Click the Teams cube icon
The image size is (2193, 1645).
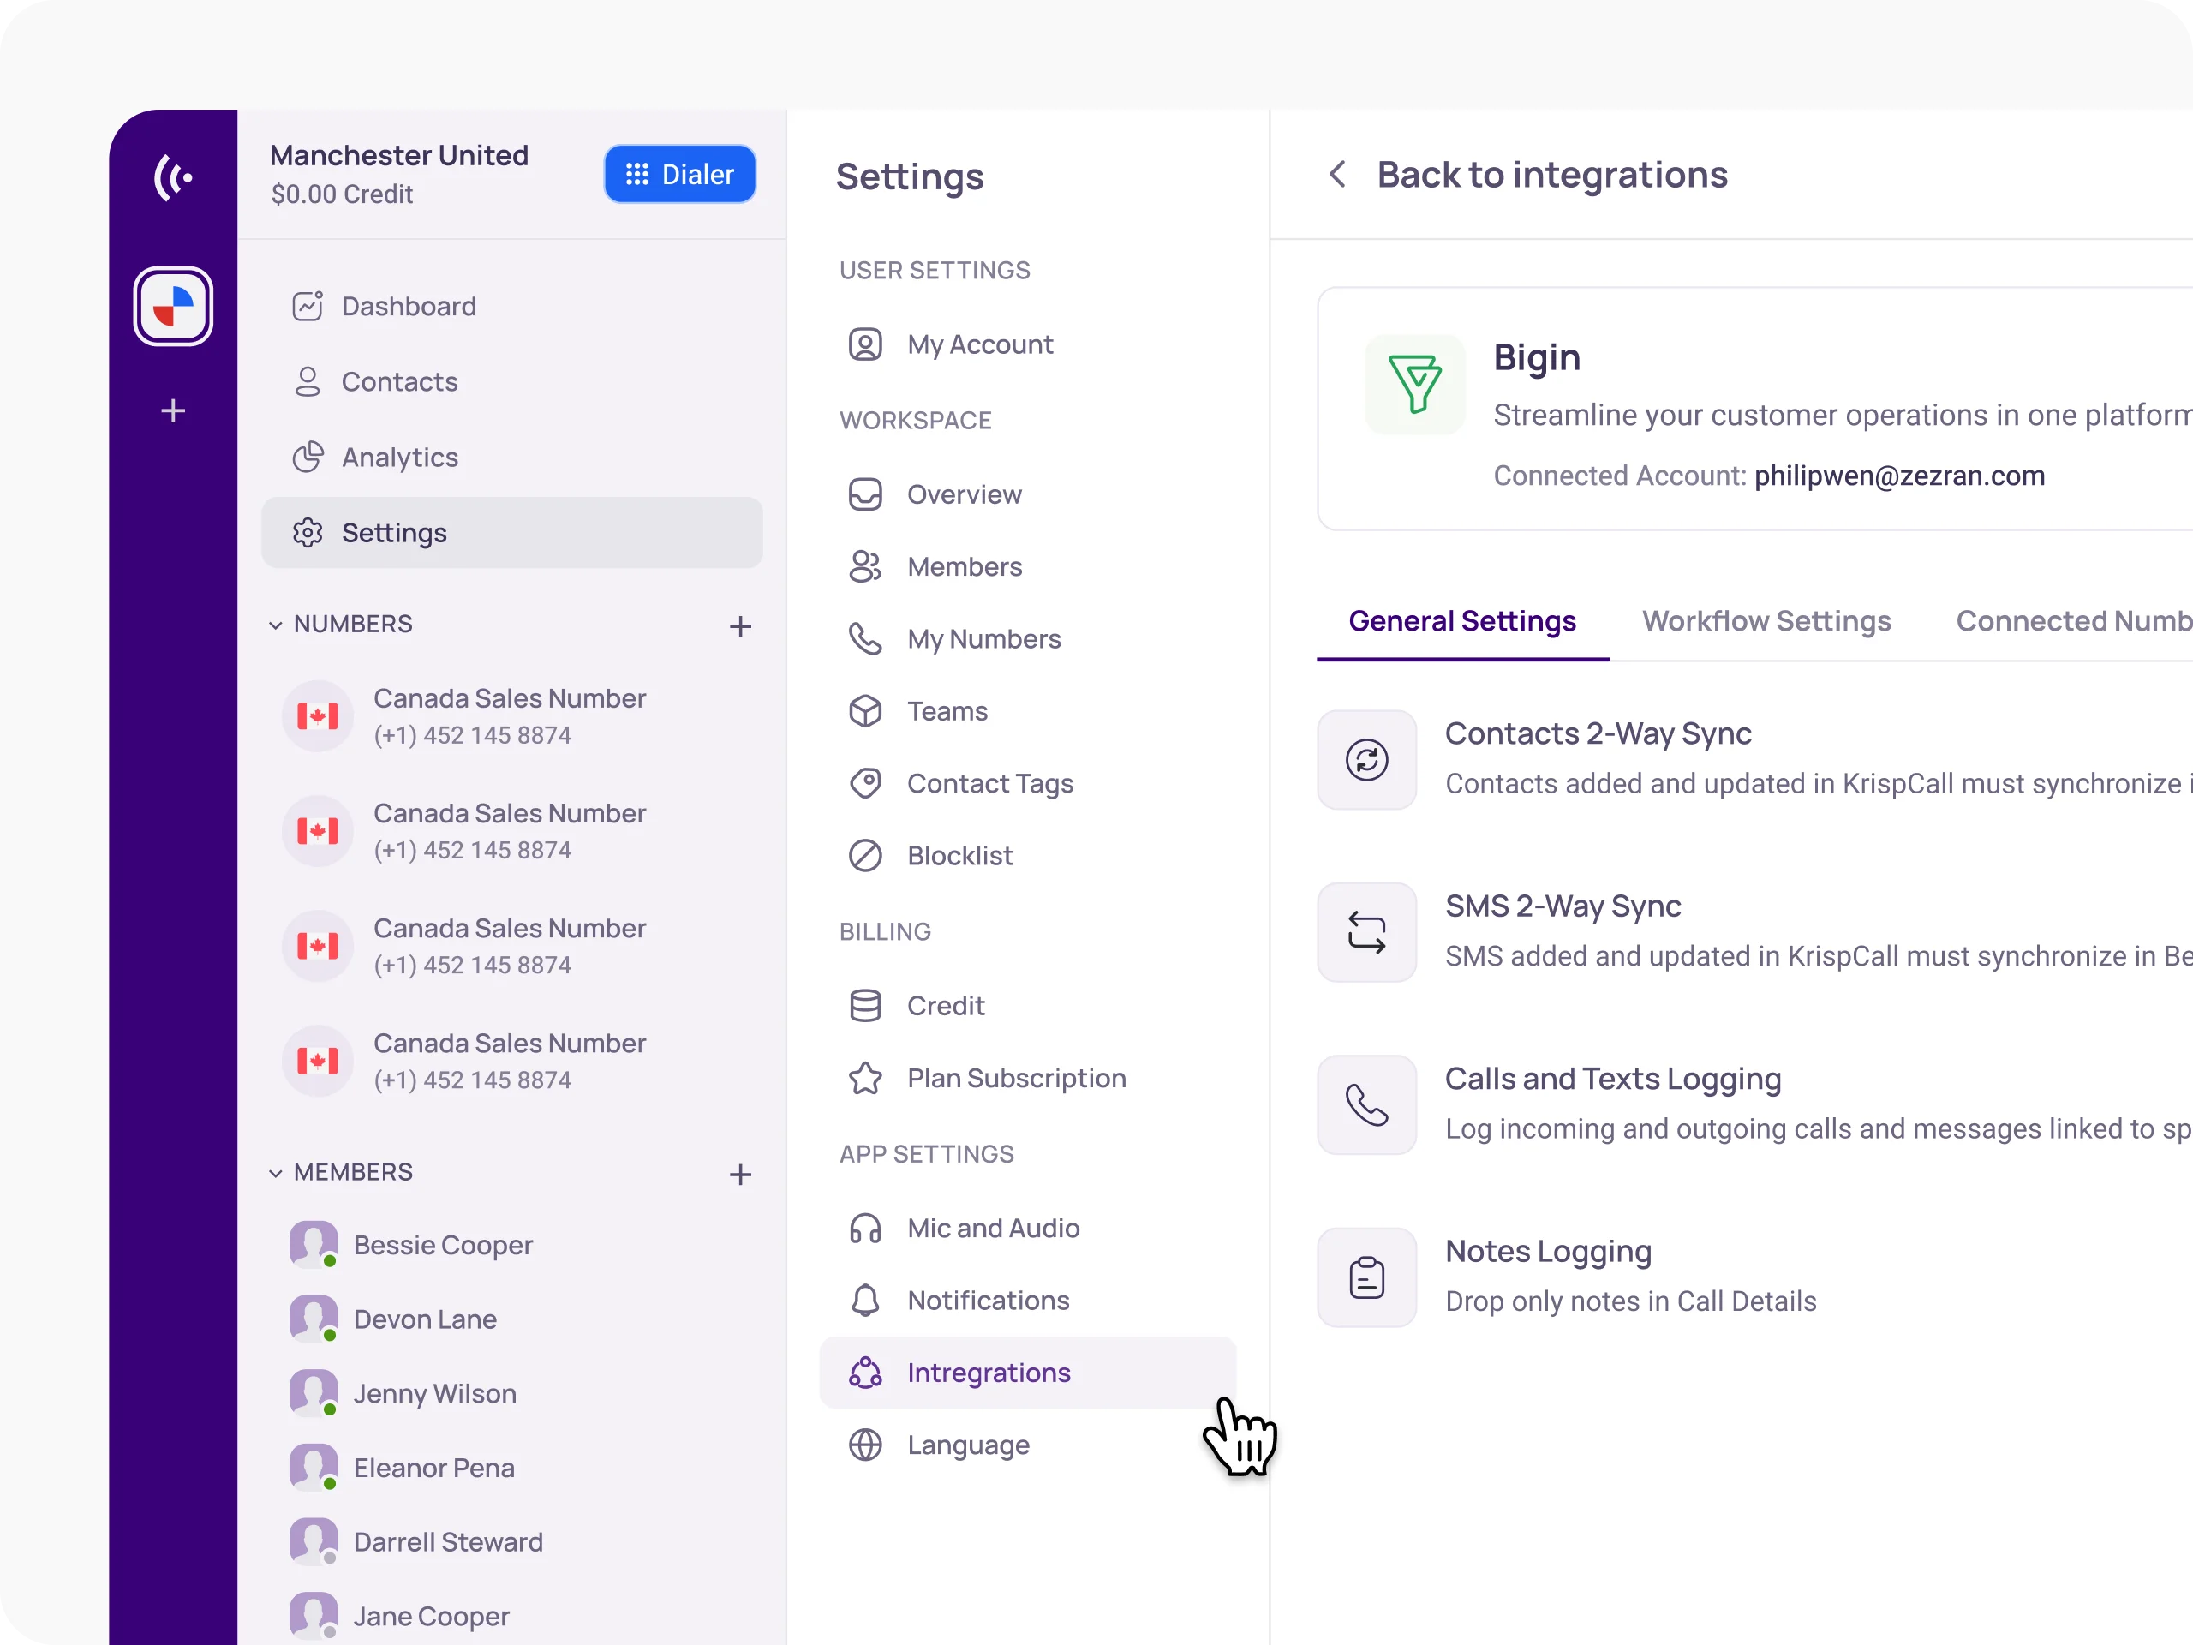tap(865, 711)
